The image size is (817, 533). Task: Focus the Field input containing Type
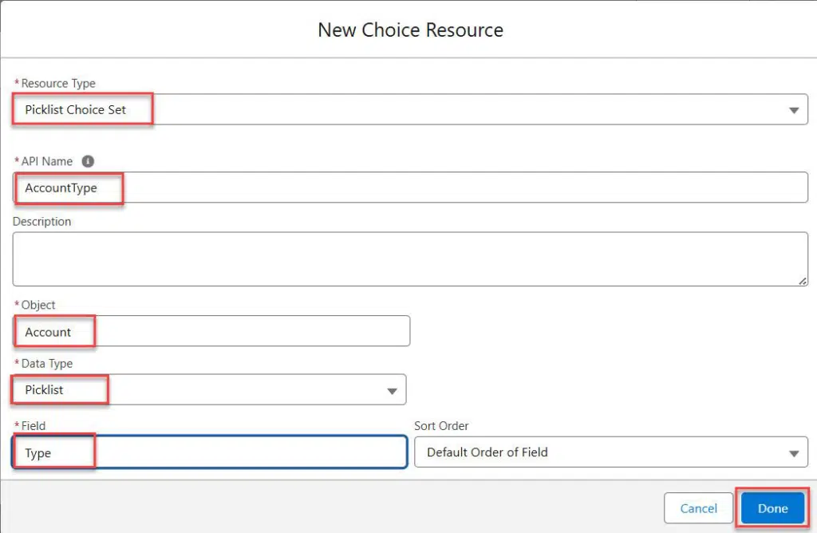point(210,452)
